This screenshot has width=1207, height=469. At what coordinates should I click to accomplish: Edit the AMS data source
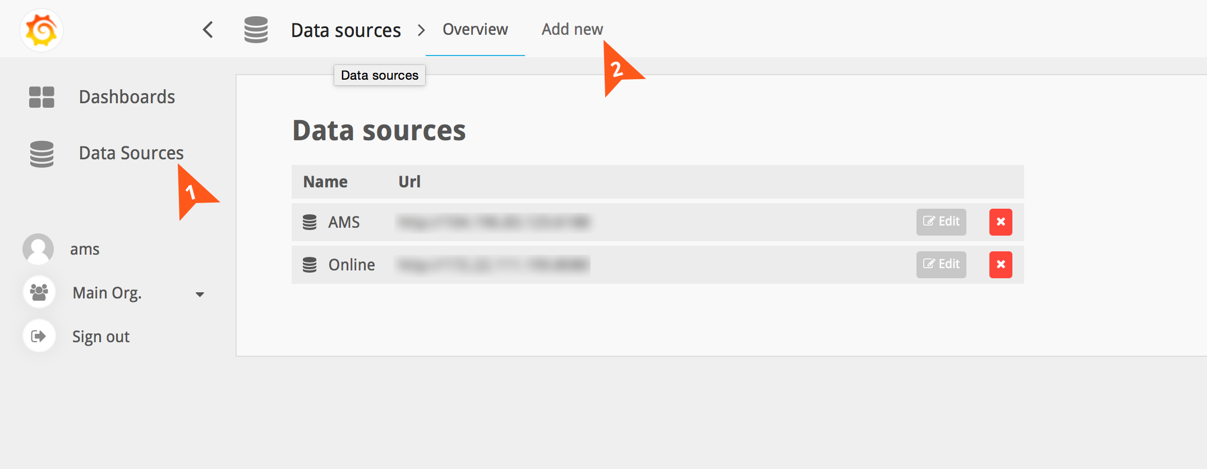941,222
